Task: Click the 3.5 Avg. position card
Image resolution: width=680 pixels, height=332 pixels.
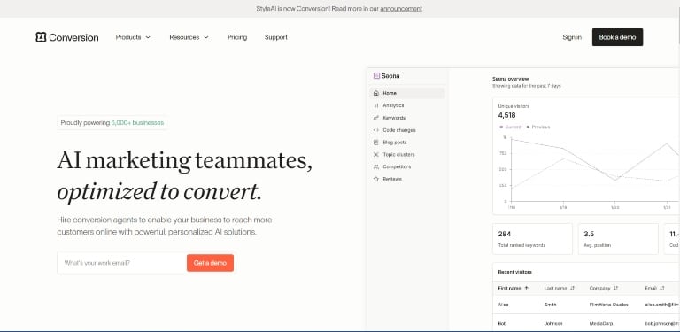Action: pyautogui.click(x=618, y=239)
